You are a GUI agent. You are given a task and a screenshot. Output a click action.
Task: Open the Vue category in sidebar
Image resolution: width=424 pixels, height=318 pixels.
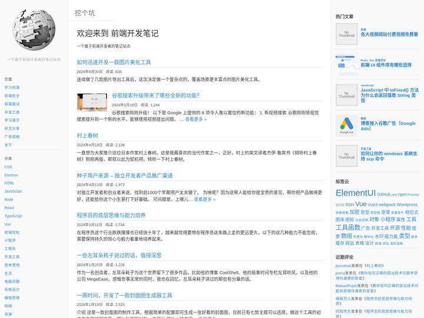point(8,224)
